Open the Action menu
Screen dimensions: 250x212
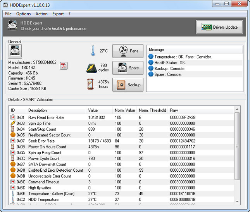tap(41, 14)
